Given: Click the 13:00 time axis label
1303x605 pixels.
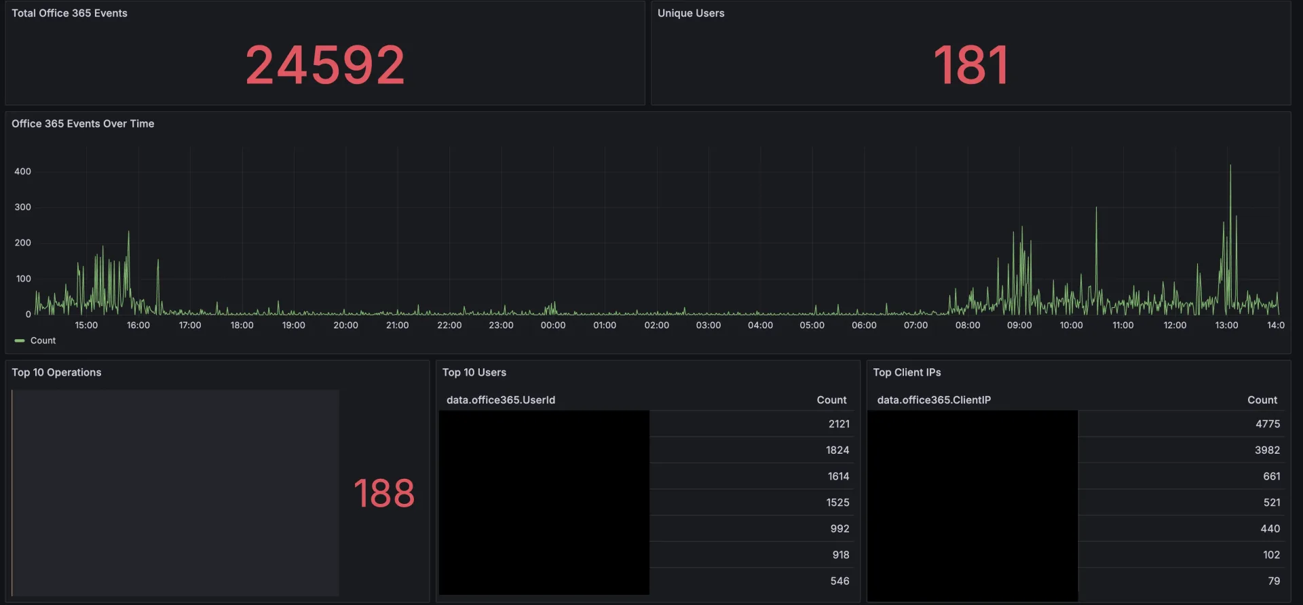Looking at the screenshot, I should click(1226, 326).
